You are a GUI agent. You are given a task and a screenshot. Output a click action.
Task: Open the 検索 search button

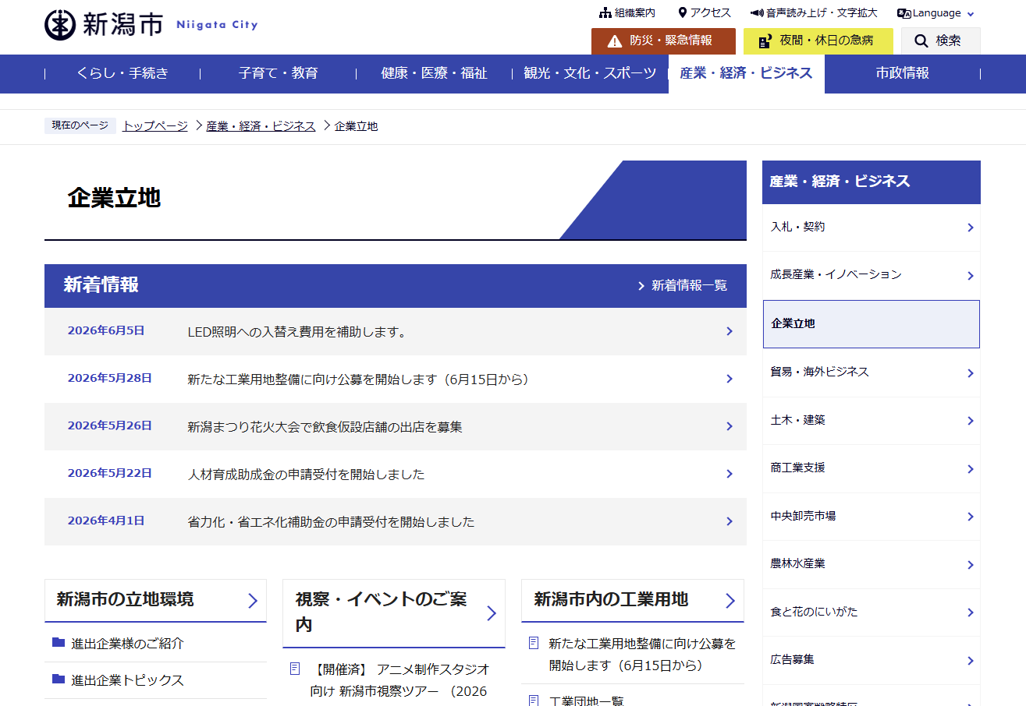941,41
